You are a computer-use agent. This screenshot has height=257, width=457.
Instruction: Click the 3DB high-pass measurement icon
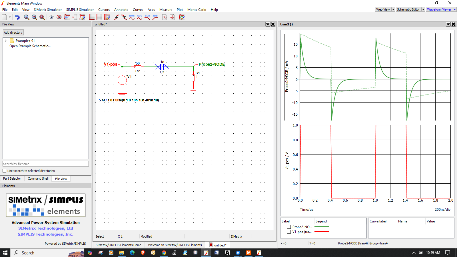point(155,17)
